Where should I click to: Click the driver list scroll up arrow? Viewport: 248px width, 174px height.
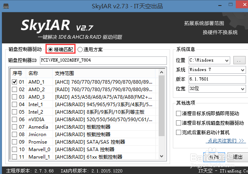[x=161, y=73]
